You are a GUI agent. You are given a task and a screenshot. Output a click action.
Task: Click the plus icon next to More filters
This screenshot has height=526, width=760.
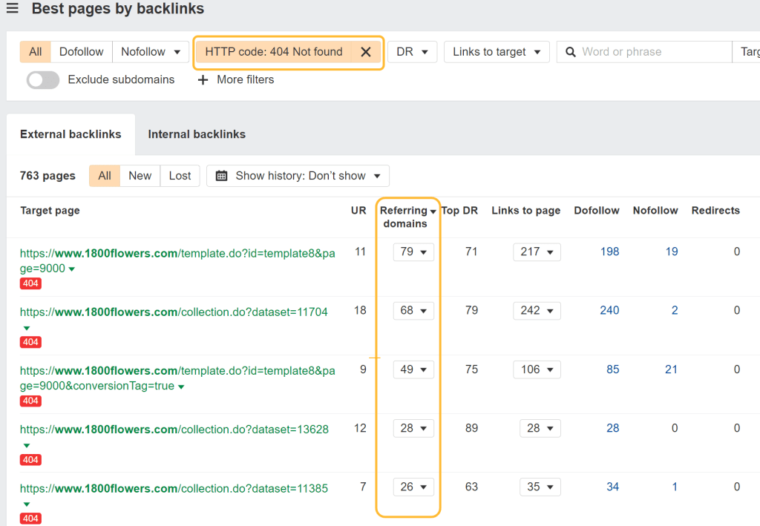[x=203, y=79]
